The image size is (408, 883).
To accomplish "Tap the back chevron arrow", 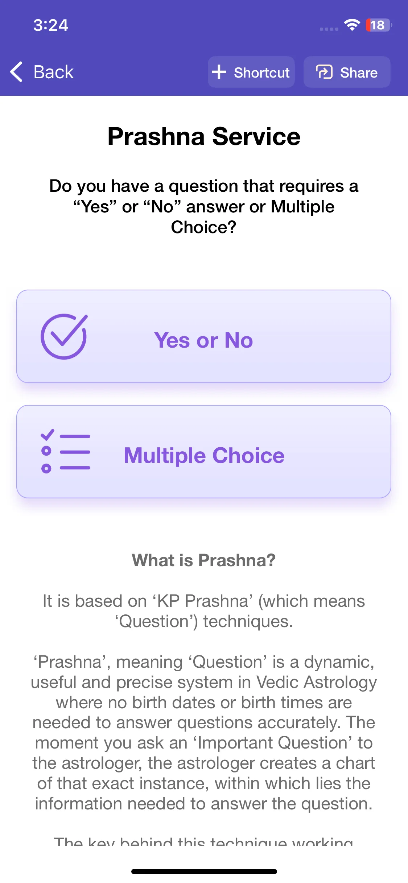I will pyautogui.click(x=17, y=72).
